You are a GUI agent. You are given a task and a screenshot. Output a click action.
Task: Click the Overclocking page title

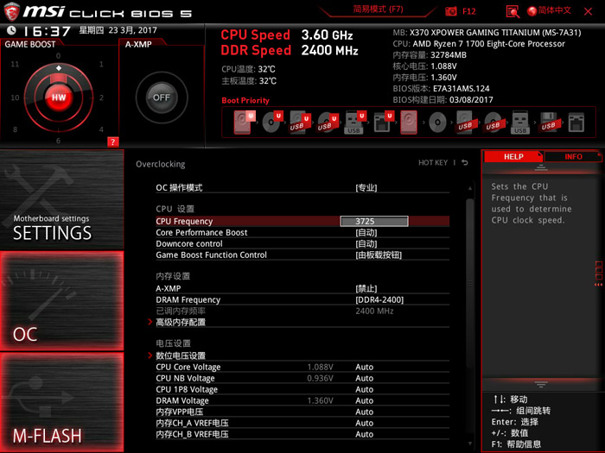(161, 164)
